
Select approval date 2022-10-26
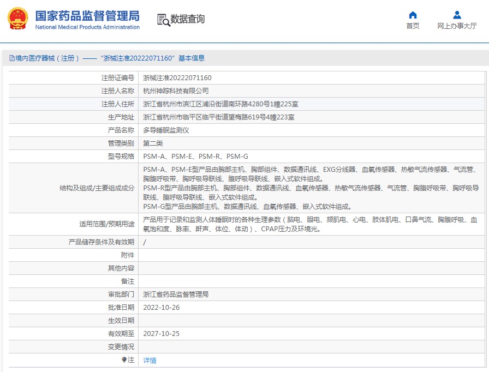click(161, 308)
